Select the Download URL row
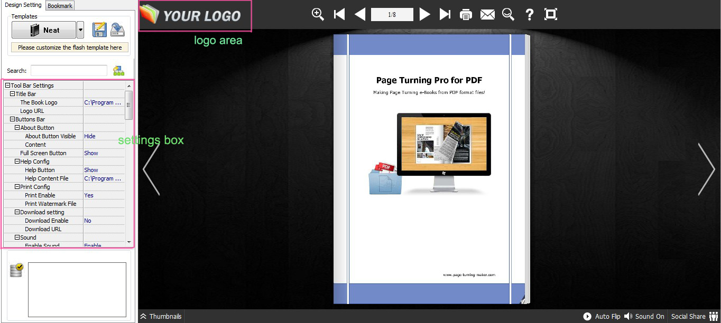 [x=64, y=229]
